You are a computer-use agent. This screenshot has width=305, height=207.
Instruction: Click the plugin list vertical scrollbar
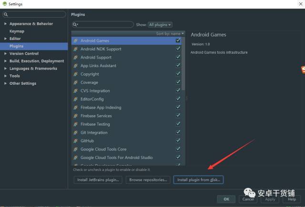point(183,64)
